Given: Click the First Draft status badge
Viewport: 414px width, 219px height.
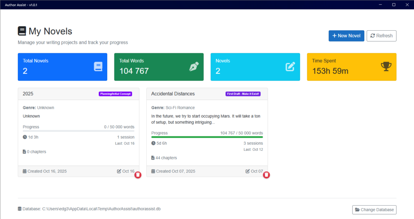Looking at the screenshot, I should coord(243,94).
